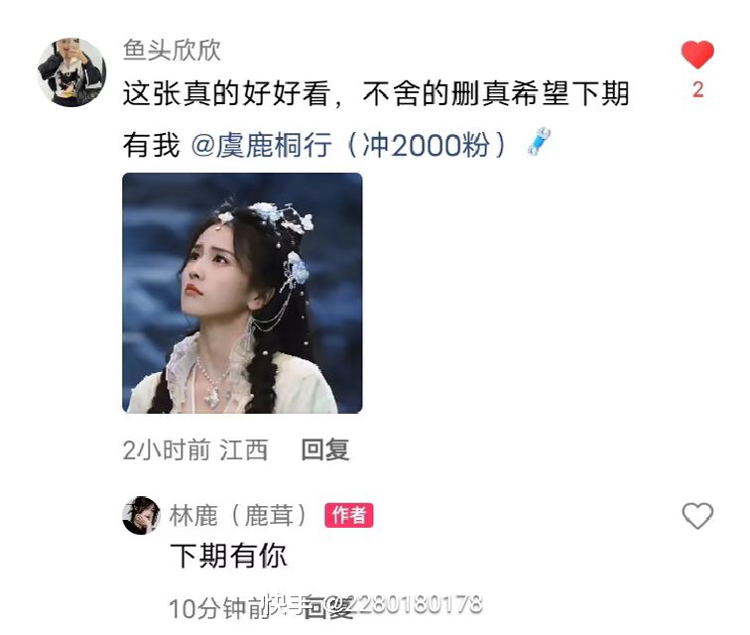This screenshot has height=635, width=750.
Task: Open the 鱼头欣欣 username
Action: [x=172, y=51]
